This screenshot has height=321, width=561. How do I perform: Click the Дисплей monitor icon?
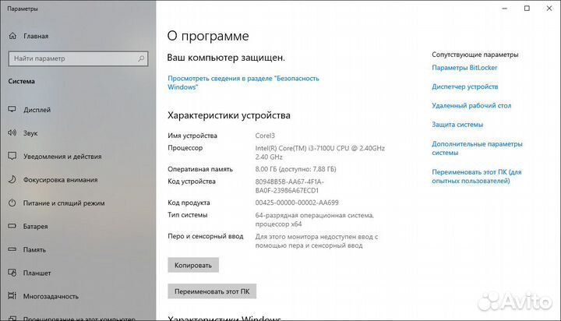pyautogui.click(x=12, y=110)
